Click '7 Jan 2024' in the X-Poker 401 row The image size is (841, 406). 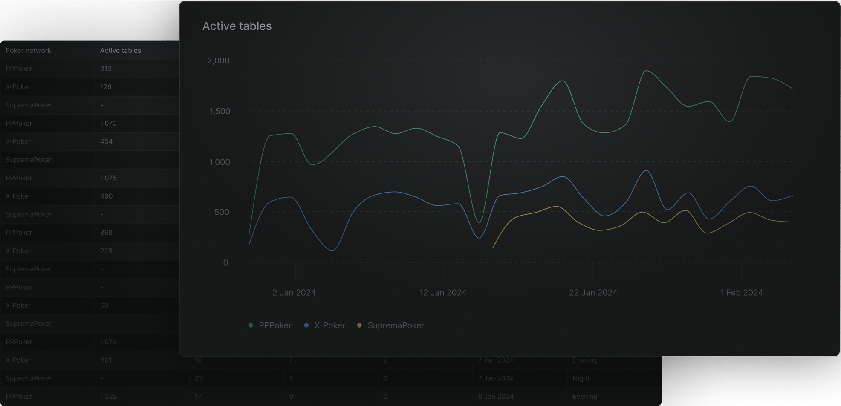tap(496, 360)
